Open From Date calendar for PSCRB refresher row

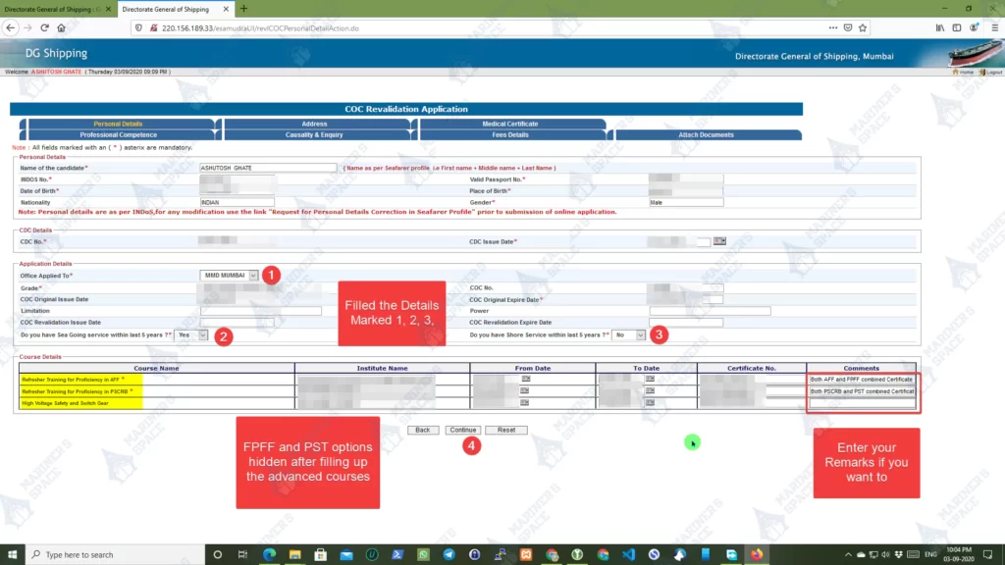pyautogui.click(x=524, y=390)
